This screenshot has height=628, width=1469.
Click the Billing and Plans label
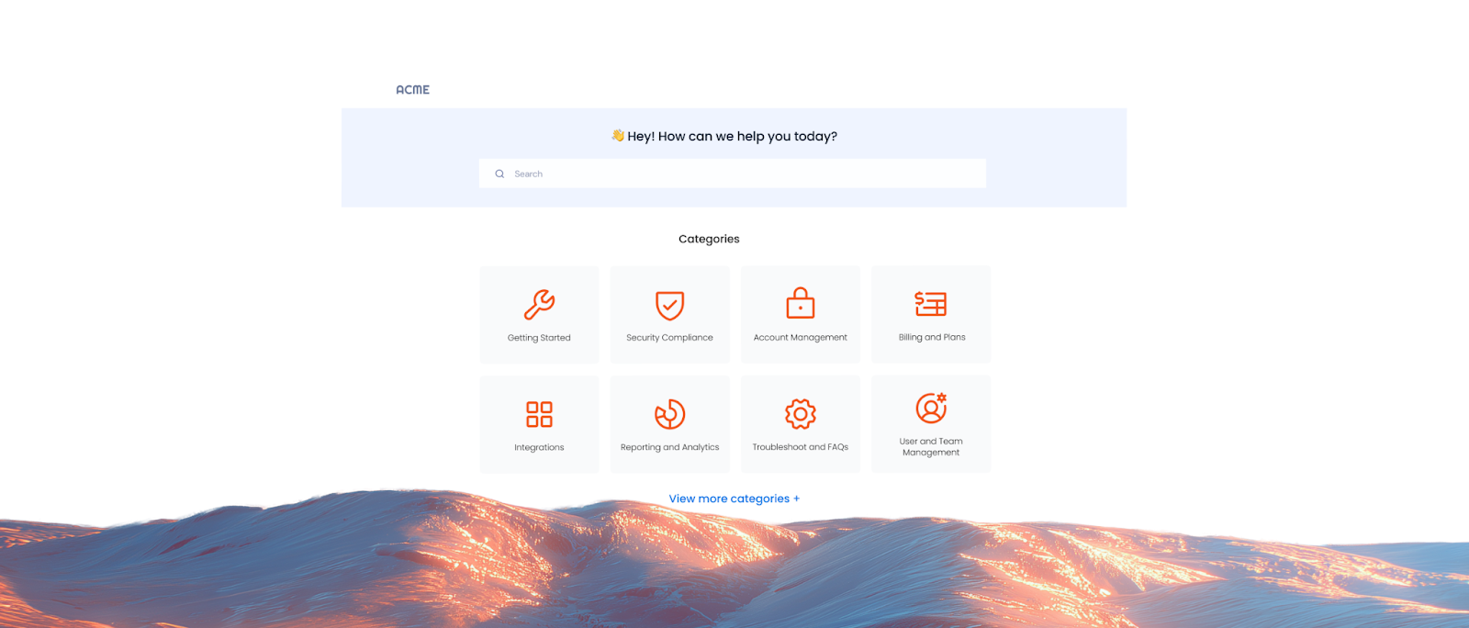point(932,337)
